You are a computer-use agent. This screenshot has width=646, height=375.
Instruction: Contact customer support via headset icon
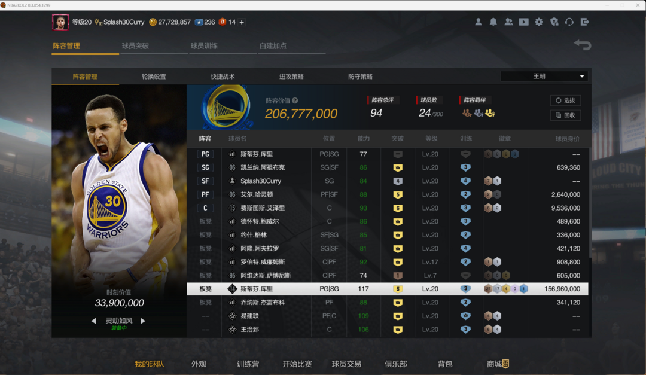569,22
